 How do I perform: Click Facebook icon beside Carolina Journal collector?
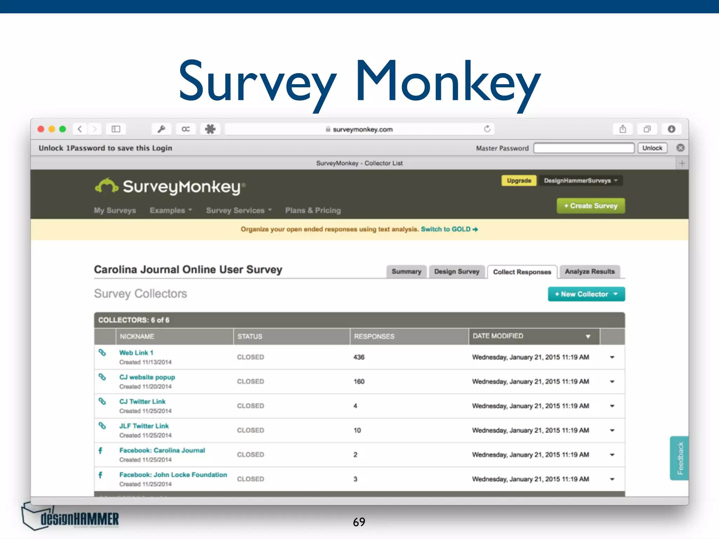pos(101,451)
